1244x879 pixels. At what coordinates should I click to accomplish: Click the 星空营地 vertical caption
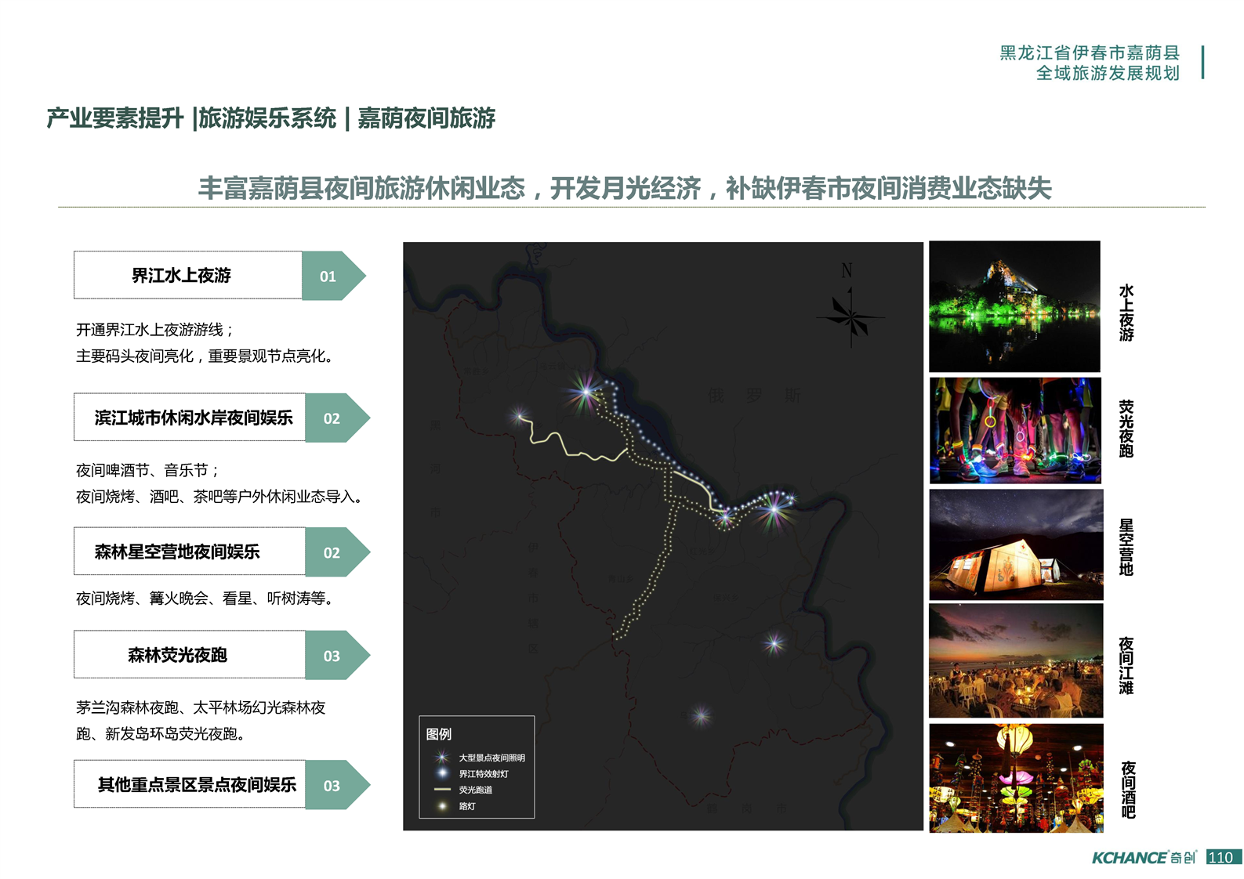(1126, 547)
